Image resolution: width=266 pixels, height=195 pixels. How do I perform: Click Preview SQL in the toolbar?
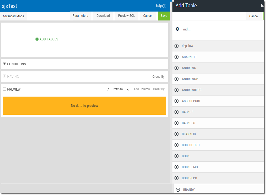(126, 16)
